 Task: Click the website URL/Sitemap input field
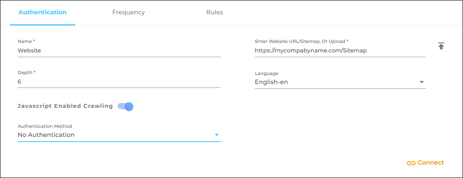coord(340,51)
